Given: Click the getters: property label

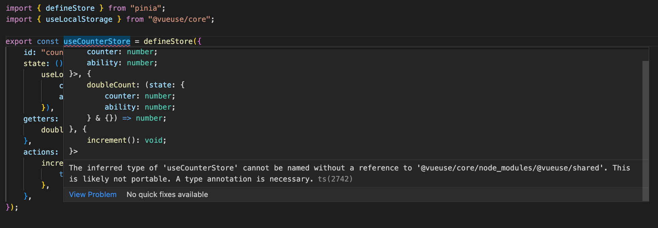Looking at the screenshot, I should point(41,118).
